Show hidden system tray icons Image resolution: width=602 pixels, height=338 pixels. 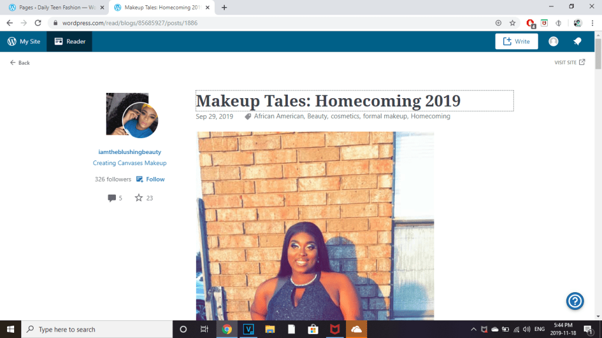click(473, 329)
